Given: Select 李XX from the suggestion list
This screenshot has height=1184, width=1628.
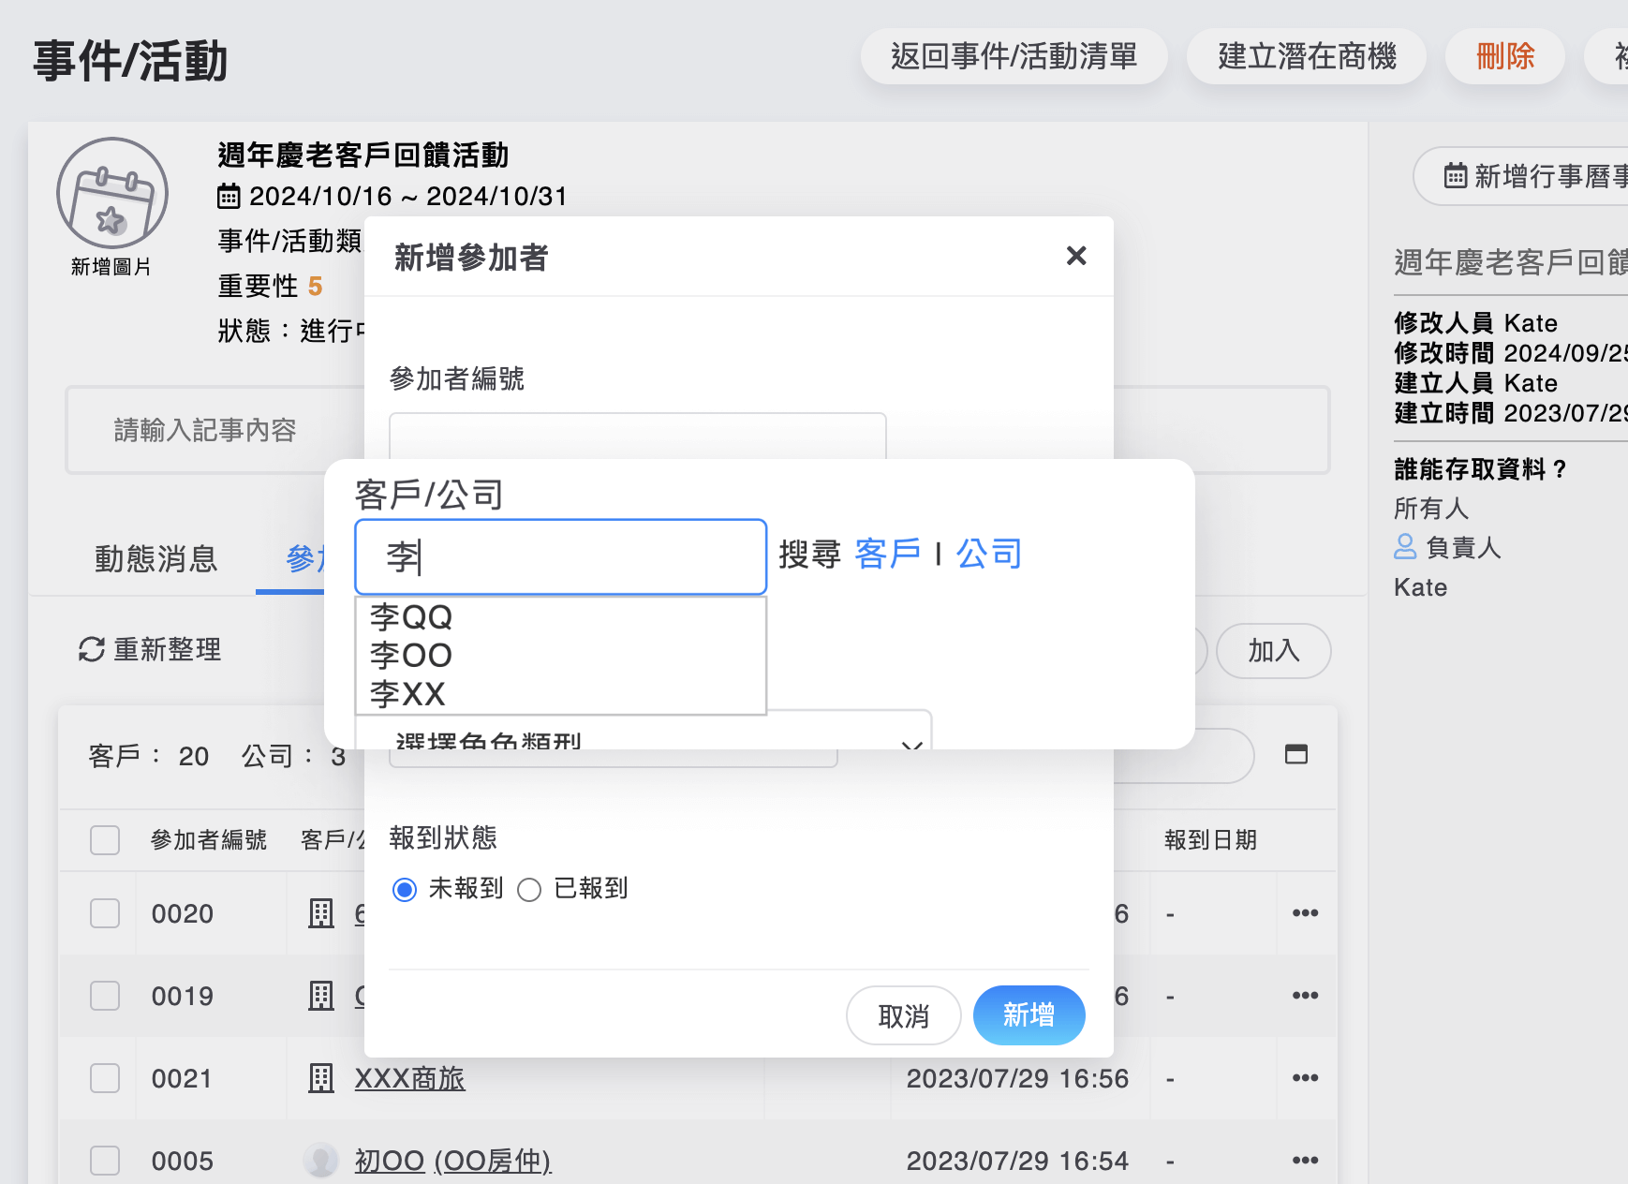Looking at the screenshot, I should (409, 694).
